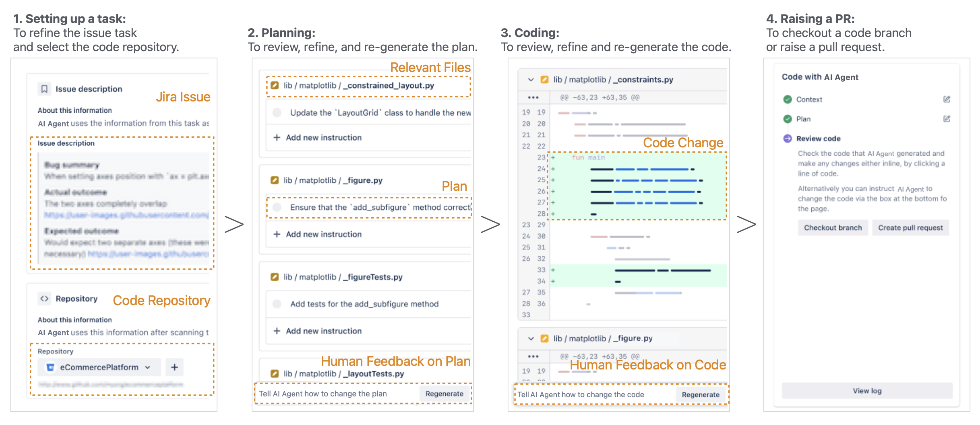
Task: Click the lib / matplotlib / _constrained_layout.py path
Action: (x=358, y=85)
